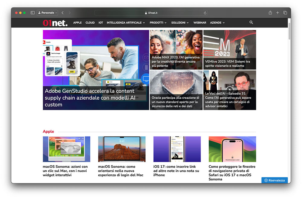The width and height of the screenshot is (302, 198).
Task: Click the 01net.it address bar
Action: (151, 13)
